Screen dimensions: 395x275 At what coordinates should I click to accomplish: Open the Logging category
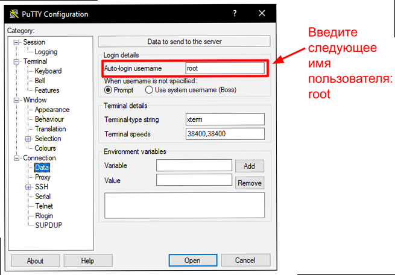point(46,52)
